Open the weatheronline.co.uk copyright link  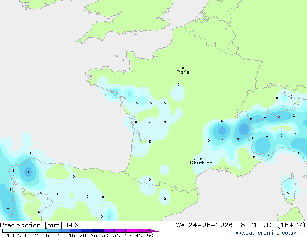click(266, 233)
